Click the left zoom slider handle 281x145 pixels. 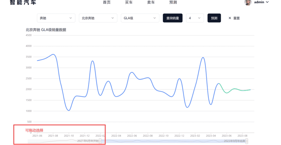tap(100, 141)
